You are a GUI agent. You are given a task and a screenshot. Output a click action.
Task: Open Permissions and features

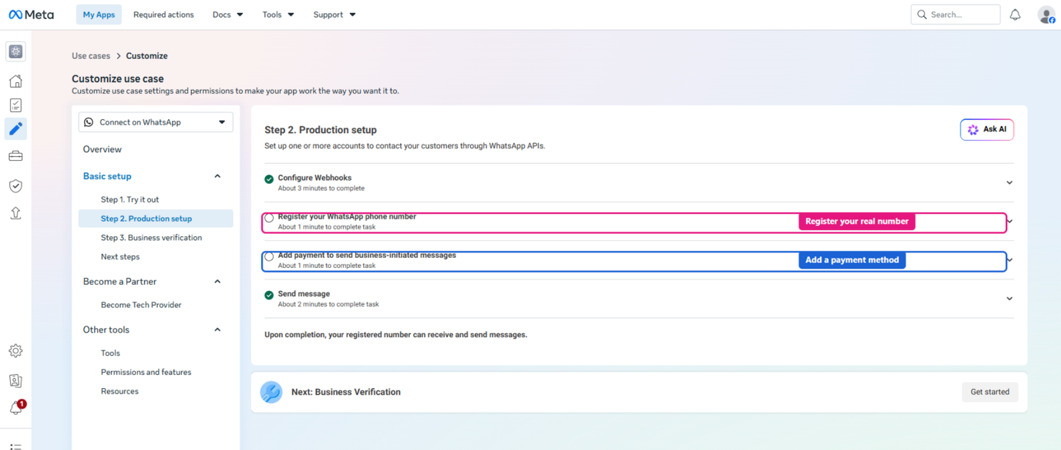tap(146, 372)
